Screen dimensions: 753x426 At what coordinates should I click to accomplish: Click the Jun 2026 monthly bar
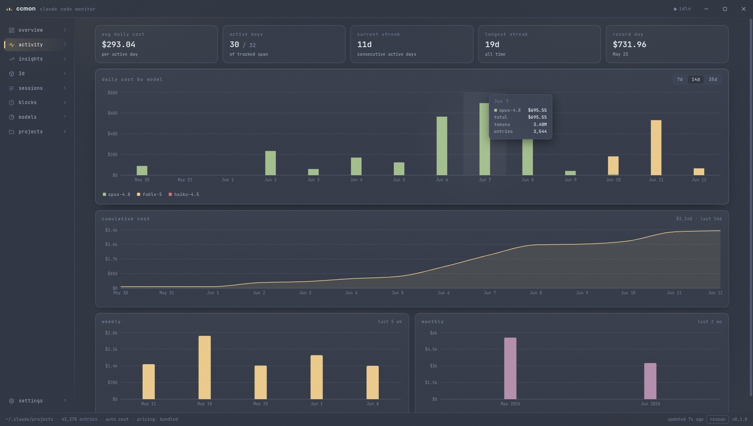pos(650,381)
